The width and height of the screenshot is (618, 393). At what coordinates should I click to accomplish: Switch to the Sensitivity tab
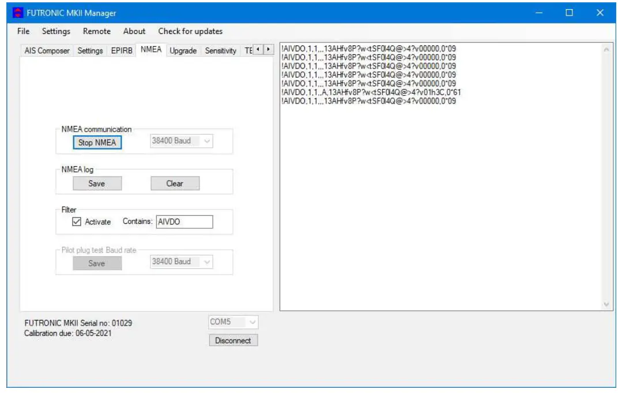click(220, 51)
